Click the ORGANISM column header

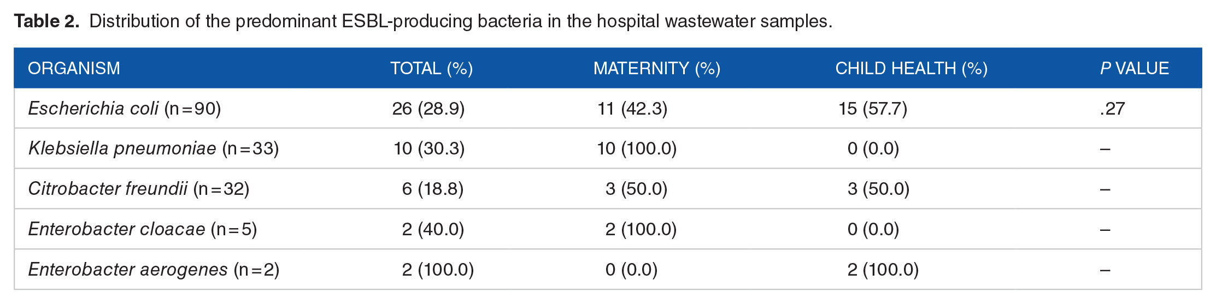click(74, 68)
